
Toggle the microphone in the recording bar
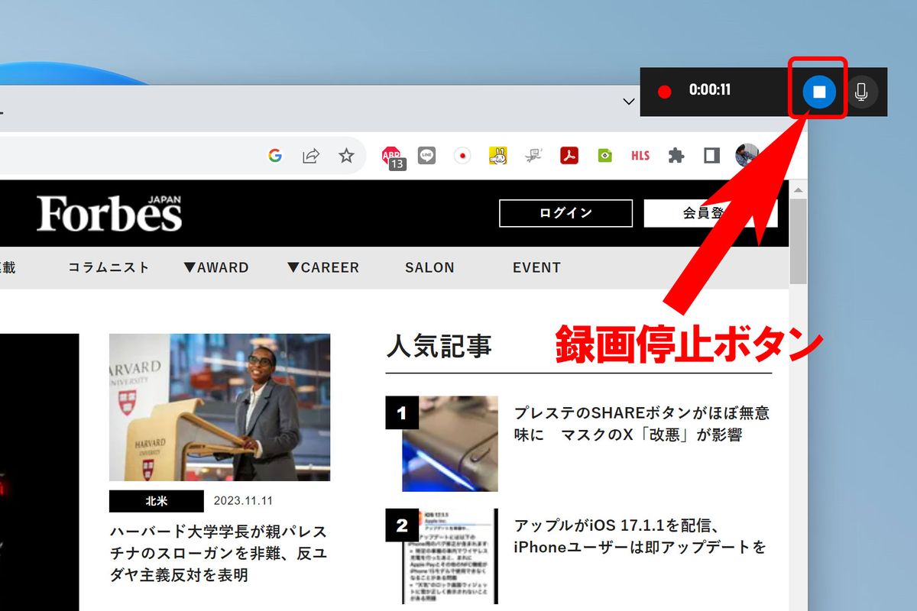(x=862, y=92)
